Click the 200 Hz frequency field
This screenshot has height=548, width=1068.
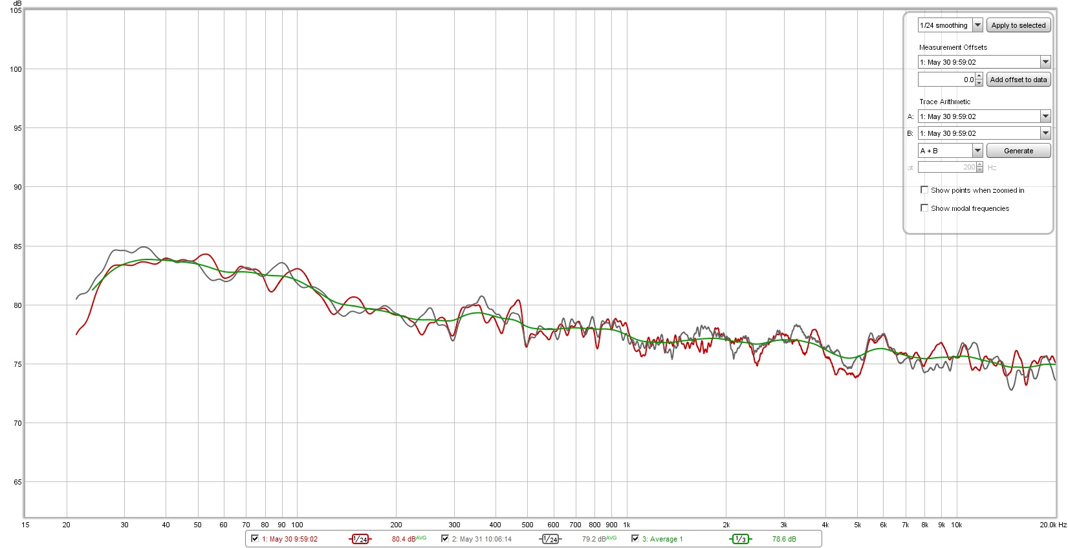pyautogui.click(x=946, y=167)
